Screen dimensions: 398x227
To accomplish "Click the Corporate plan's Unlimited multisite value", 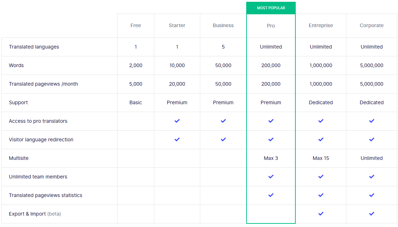I will [372, 158].
